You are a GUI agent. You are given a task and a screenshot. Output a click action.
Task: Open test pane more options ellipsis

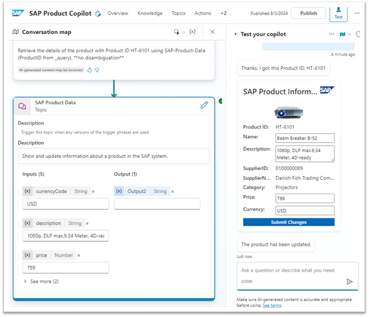[331, 34]
